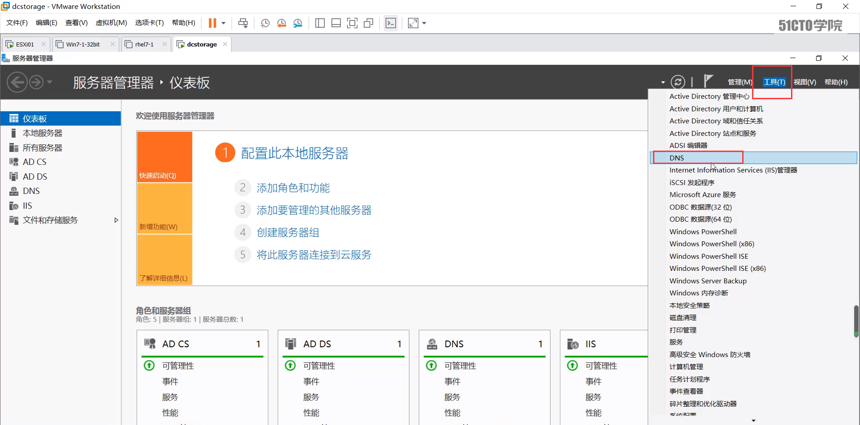Expand the 文件和存储服务 sidebar arrow
The height and width of the screenshot is (425, 860).
116,220
